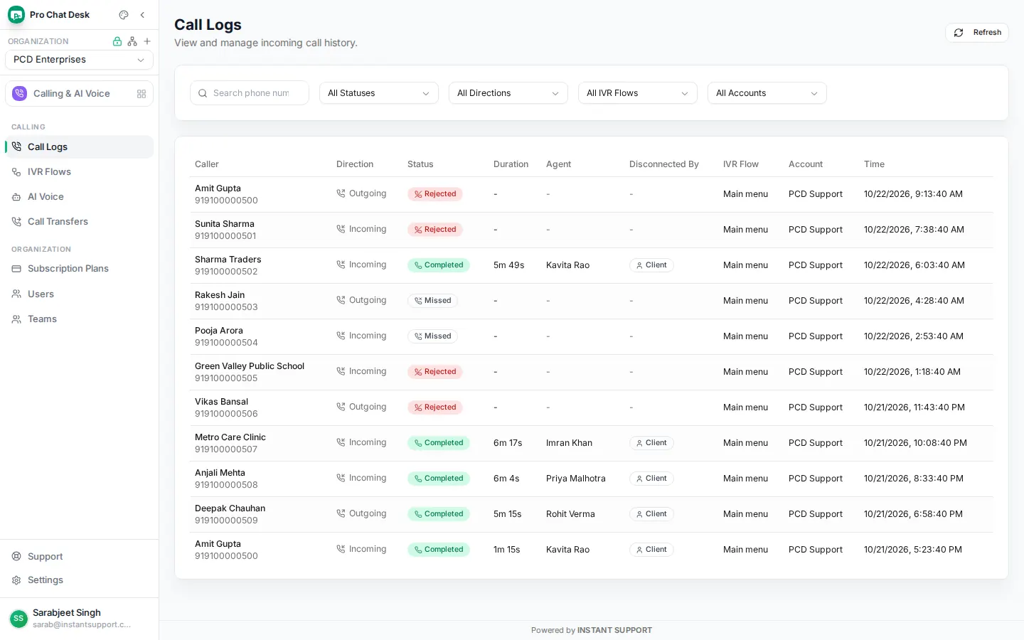Screen dimensions: 1024x640
Task: Click the Missed badge for Rakesh Jain
Action: coord(432,301)
